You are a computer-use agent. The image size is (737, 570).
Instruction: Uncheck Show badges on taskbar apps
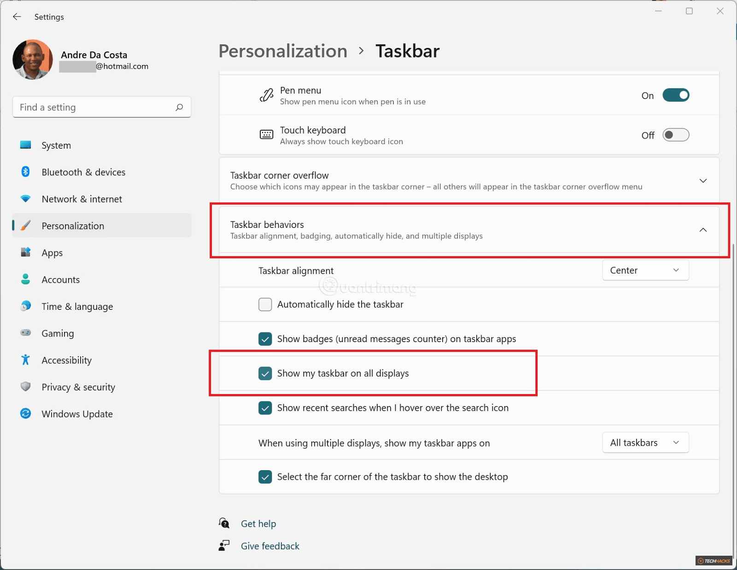coord(265,339)
